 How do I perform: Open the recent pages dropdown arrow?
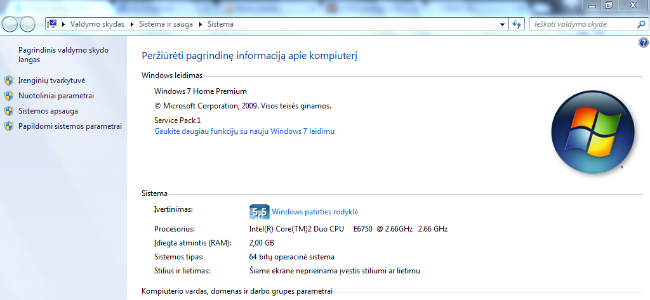(x=40, y=25)
